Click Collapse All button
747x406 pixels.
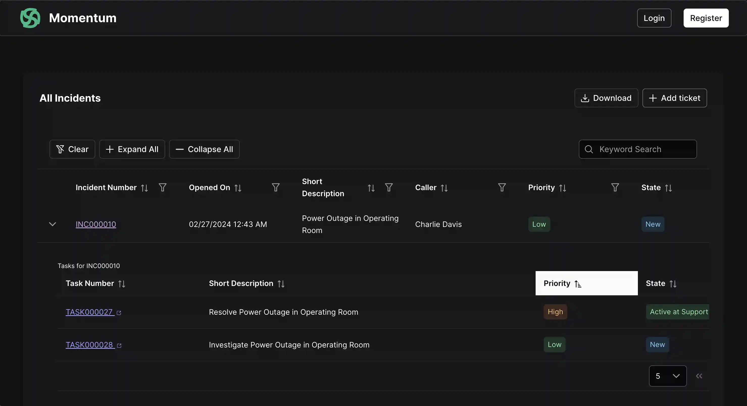pos(205,149)
